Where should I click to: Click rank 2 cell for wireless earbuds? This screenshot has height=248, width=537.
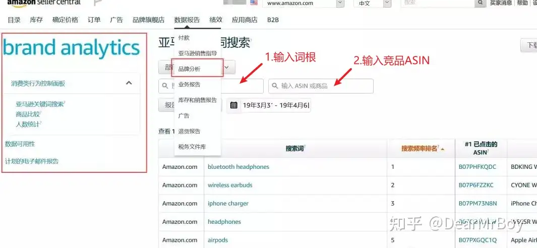tap(393, 185)
